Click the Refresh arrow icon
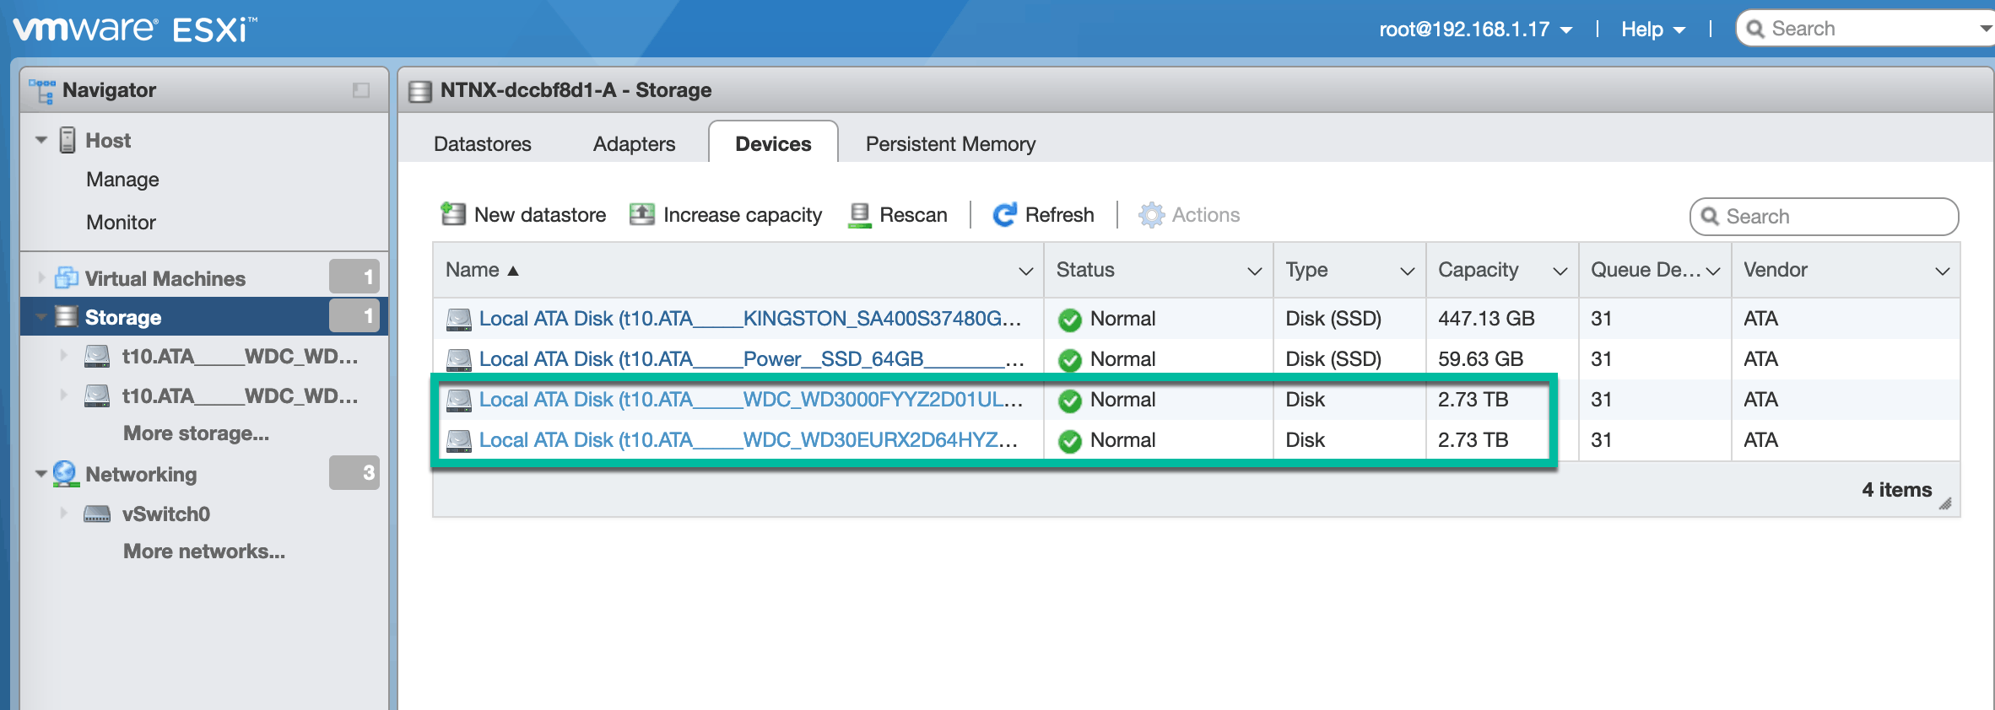 coord(1004,215)
